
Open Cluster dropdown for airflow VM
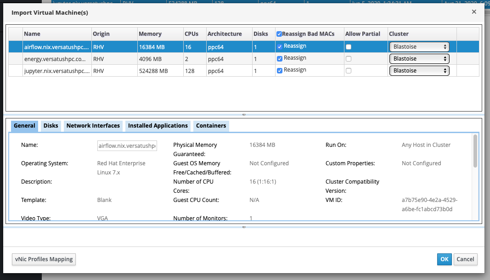tap(419, 47)
